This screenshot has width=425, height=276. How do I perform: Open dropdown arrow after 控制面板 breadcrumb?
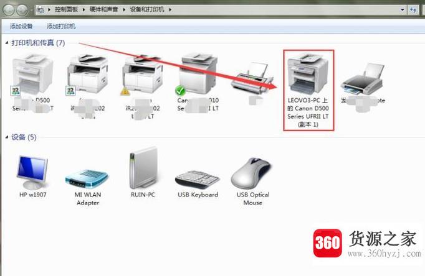tap(84, 9)
